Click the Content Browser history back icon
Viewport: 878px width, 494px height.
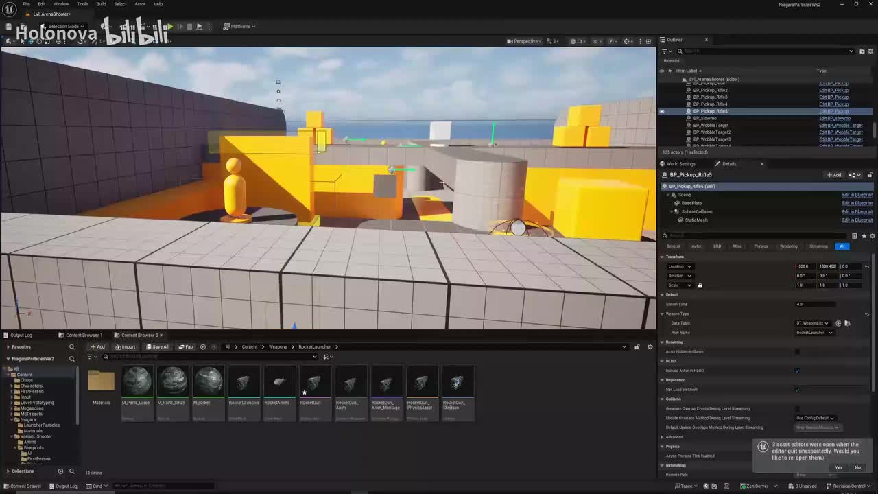pos(203,346)
